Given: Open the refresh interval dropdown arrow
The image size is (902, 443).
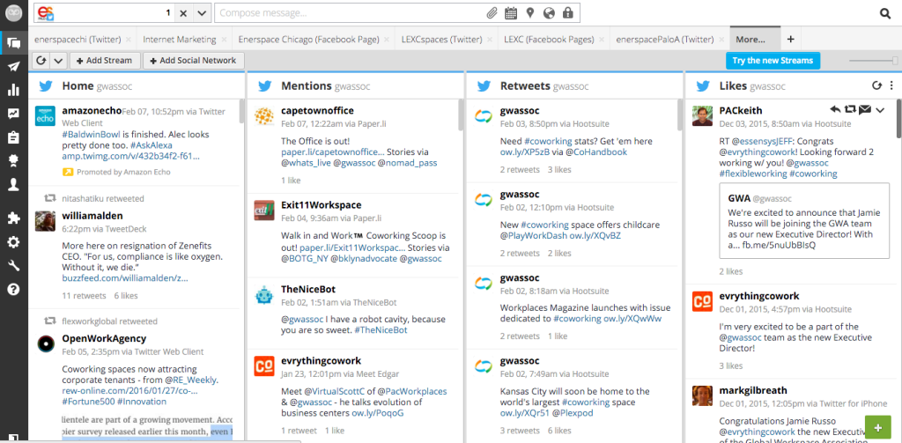Looking at the screenshot, I should pyautogui.click(x=59, y=61).
